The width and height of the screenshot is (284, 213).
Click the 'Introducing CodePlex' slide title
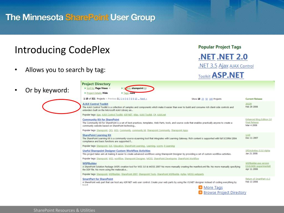[x=62, y=50]
